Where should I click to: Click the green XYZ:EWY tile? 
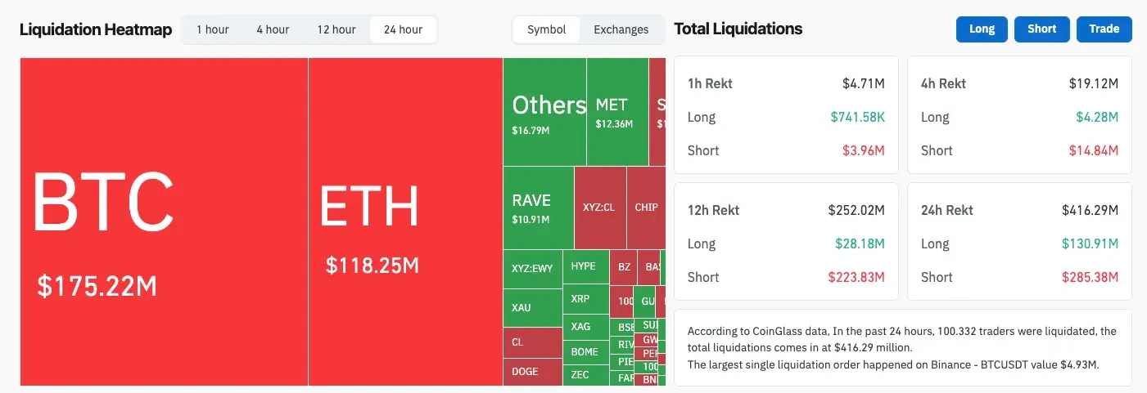pyautogui.click(x=532, y=268)
